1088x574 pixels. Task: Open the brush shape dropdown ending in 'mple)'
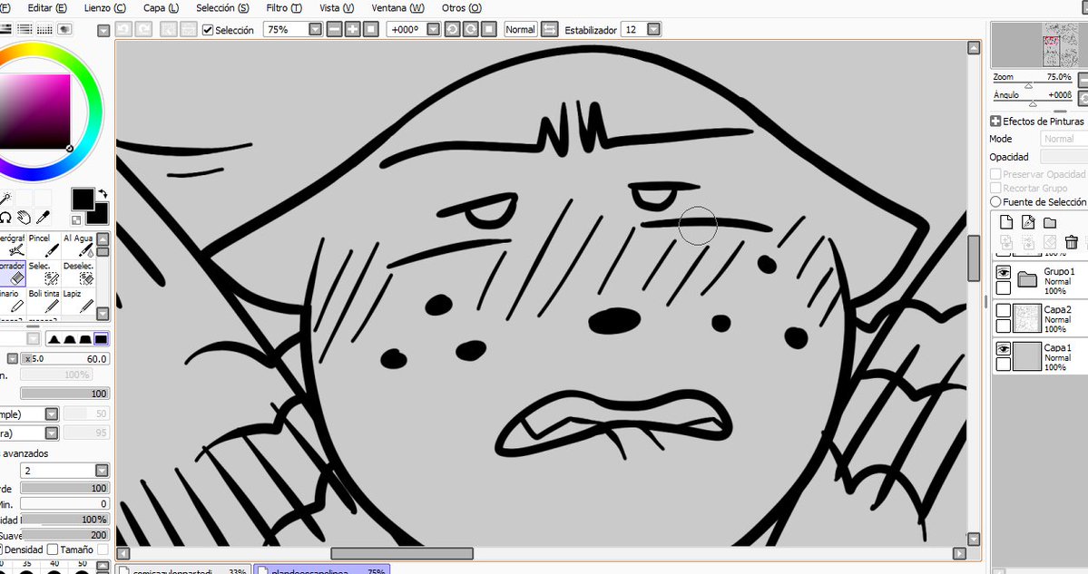[52, 413]
